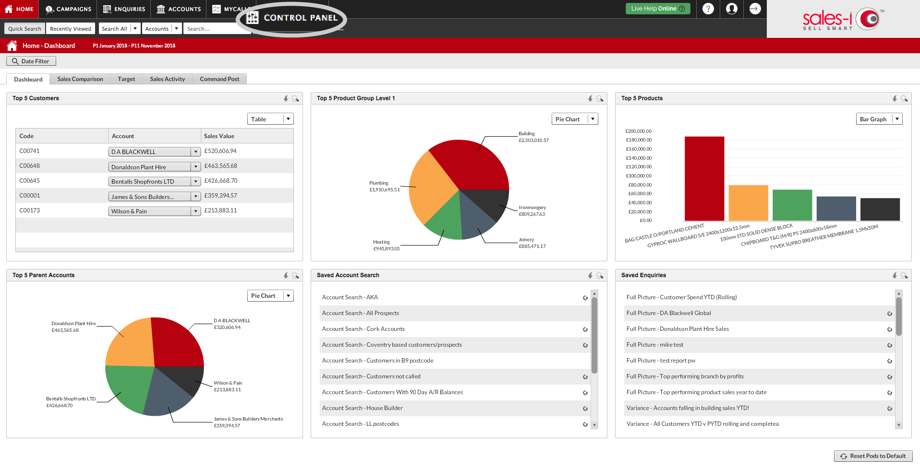Click the Recently Viewed button
920x468 pixels.
71,29
